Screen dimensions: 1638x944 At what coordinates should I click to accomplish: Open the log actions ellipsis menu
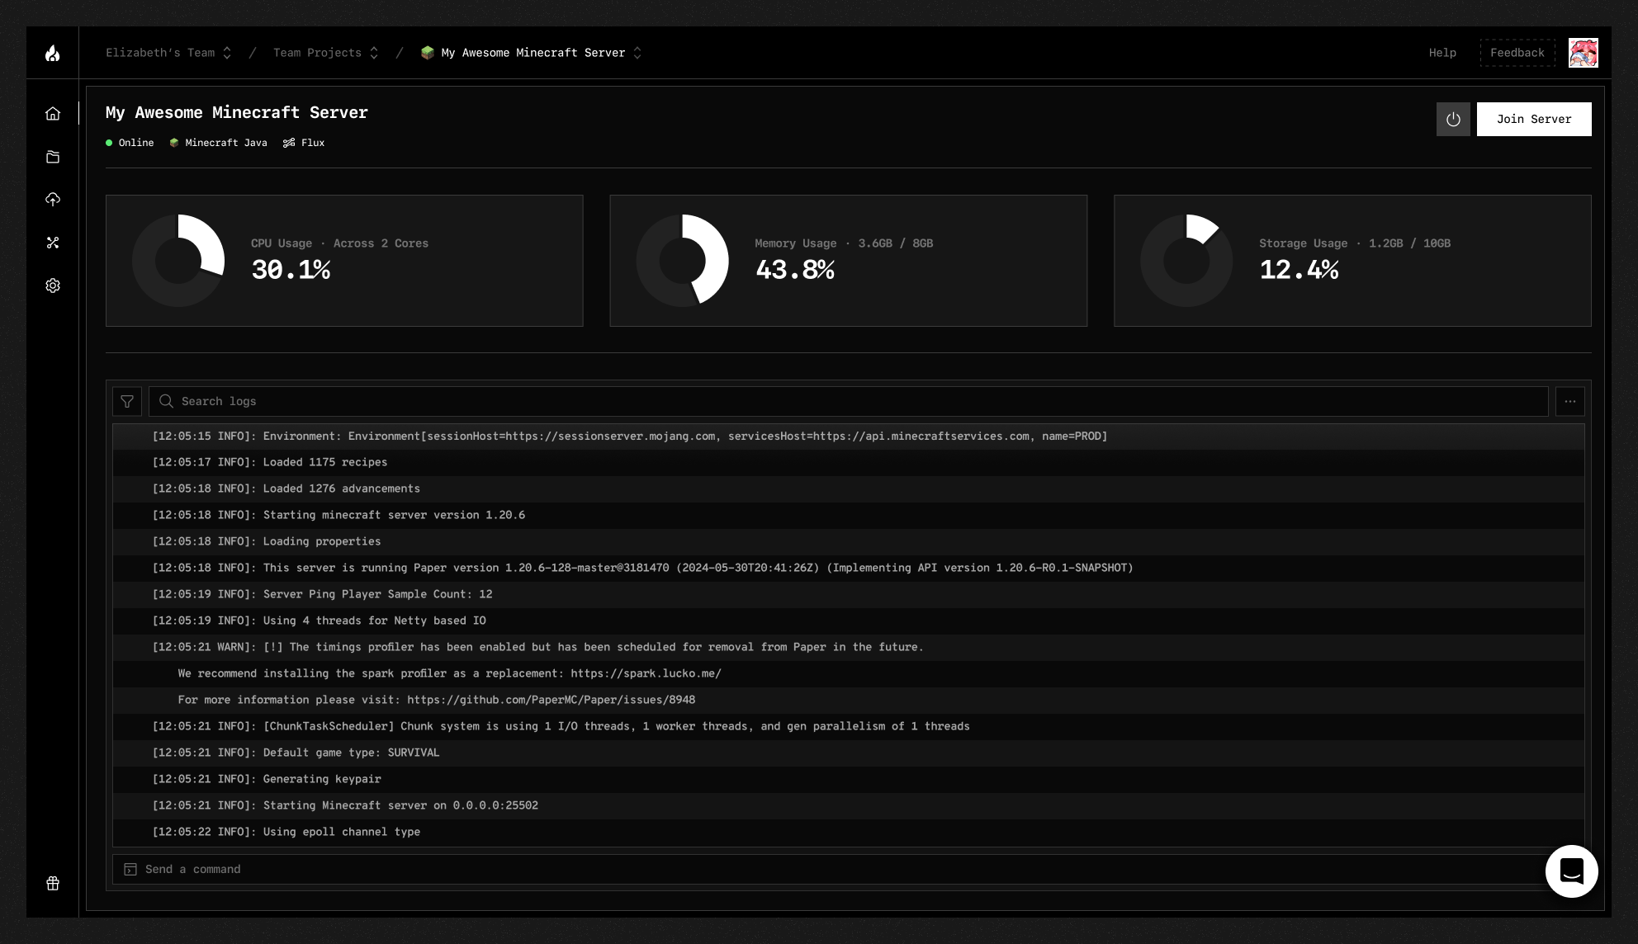tap(1571, 402)
